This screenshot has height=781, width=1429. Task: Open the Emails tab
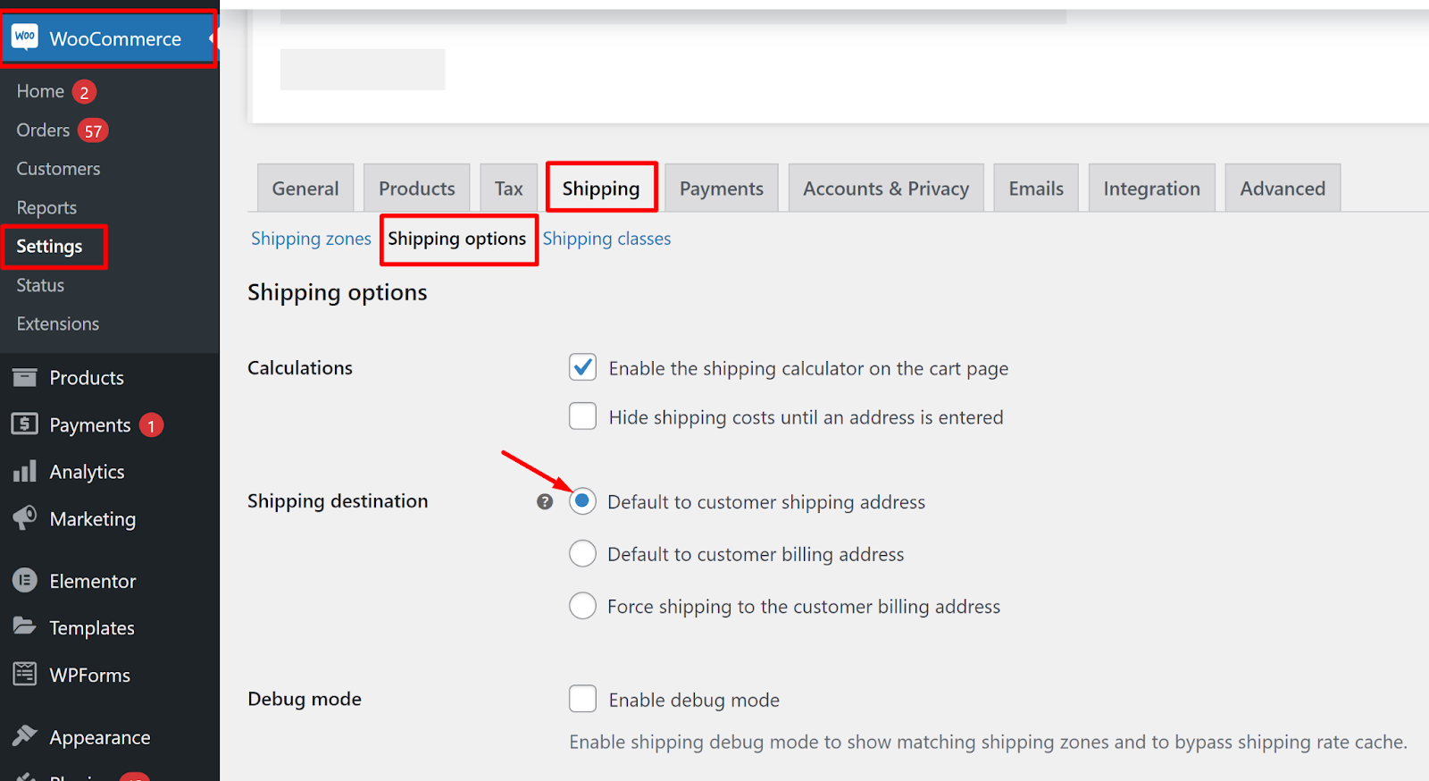1036,189
